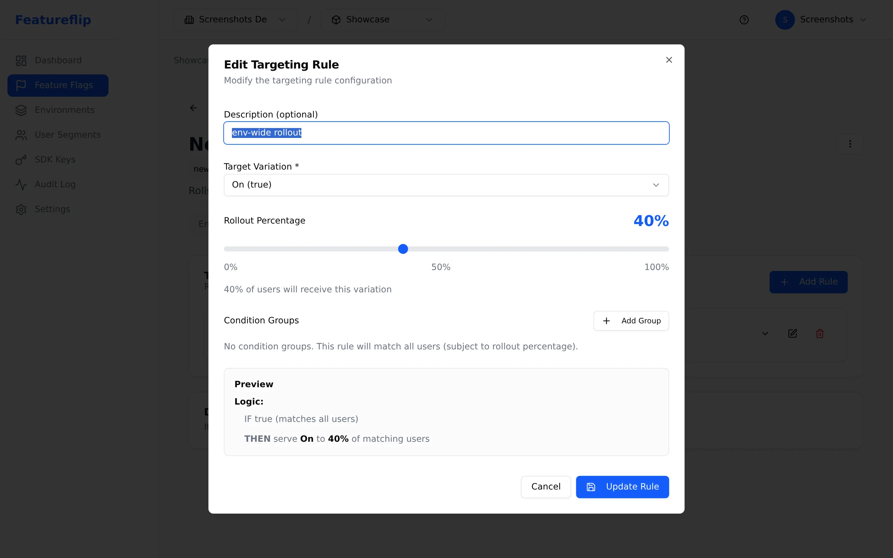
Task: Click the '40% of users will receive' text
Action: click(307, 289)
